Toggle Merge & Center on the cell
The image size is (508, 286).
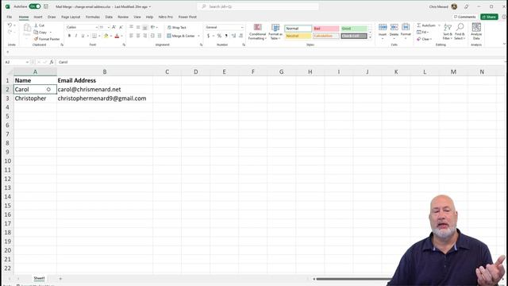coord(181,36)
